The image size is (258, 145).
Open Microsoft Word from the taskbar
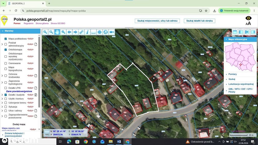coord(119,142)
